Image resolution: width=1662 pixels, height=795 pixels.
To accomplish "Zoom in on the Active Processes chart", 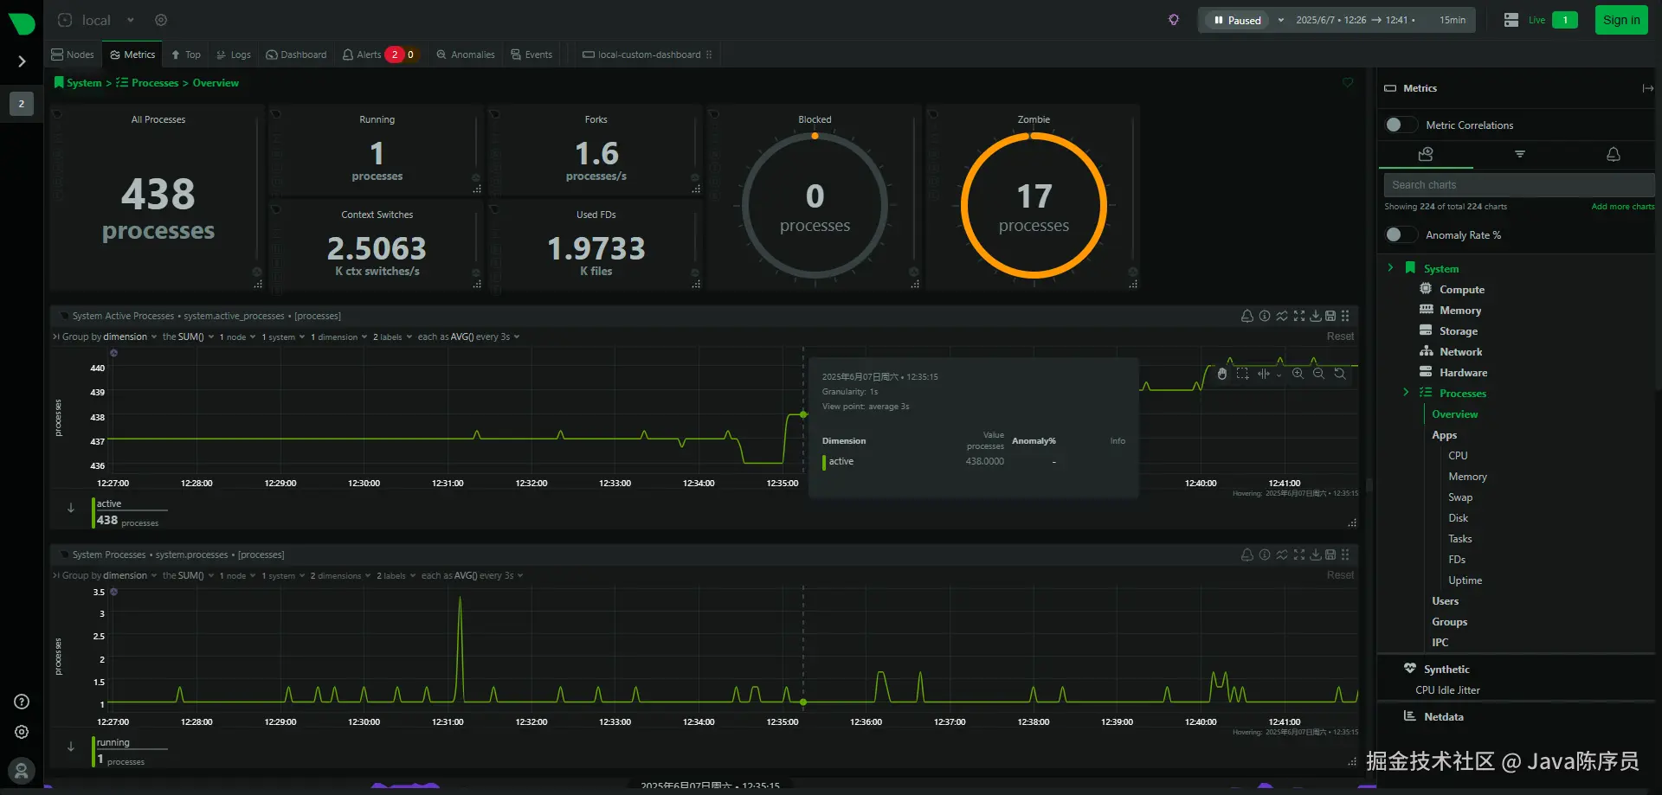I will 1298,374.
